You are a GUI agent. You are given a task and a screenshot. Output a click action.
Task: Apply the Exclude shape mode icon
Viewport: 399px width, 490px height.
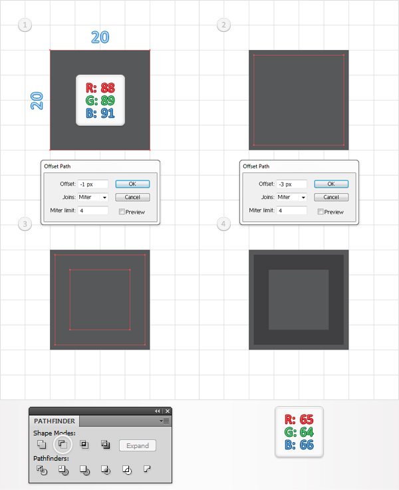pyautogui.click(x=106, y=444)
